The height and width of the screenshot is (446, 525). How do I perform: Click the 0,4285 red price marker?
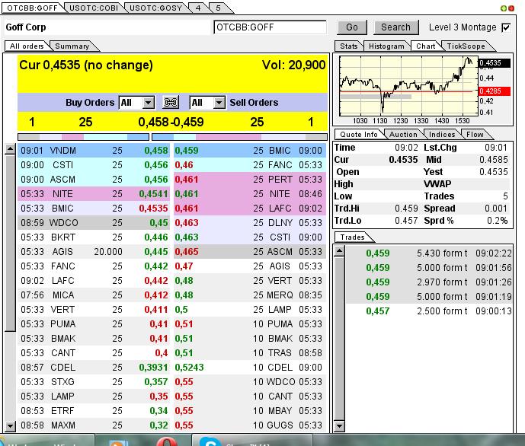495,91
